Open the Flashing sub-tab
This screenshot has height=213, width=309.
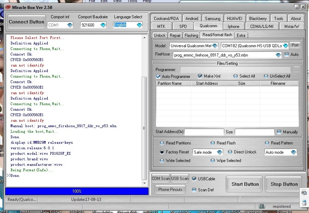(x=191, y=35)
